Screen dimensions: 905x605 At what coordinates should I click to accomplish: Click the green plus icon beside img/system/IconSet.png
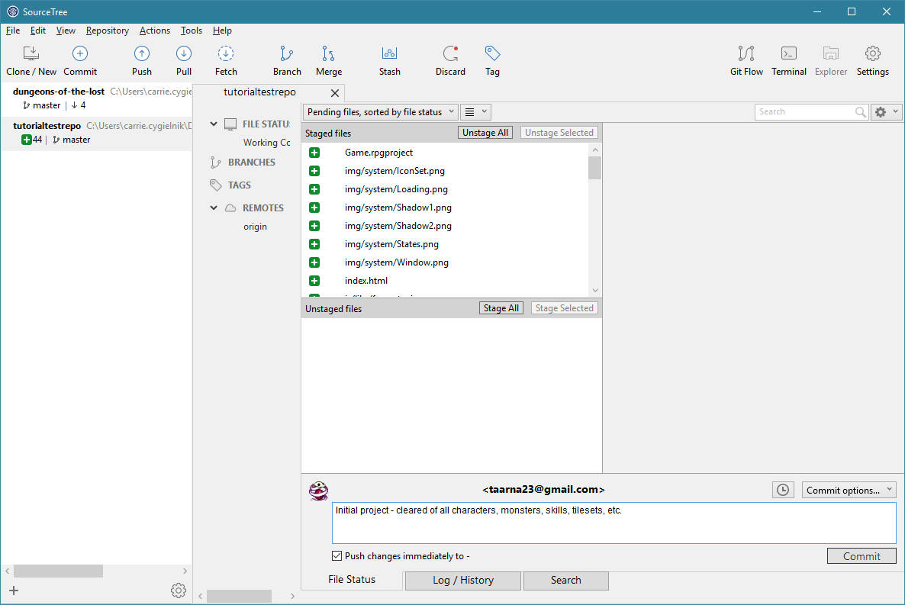pos(314,171)
